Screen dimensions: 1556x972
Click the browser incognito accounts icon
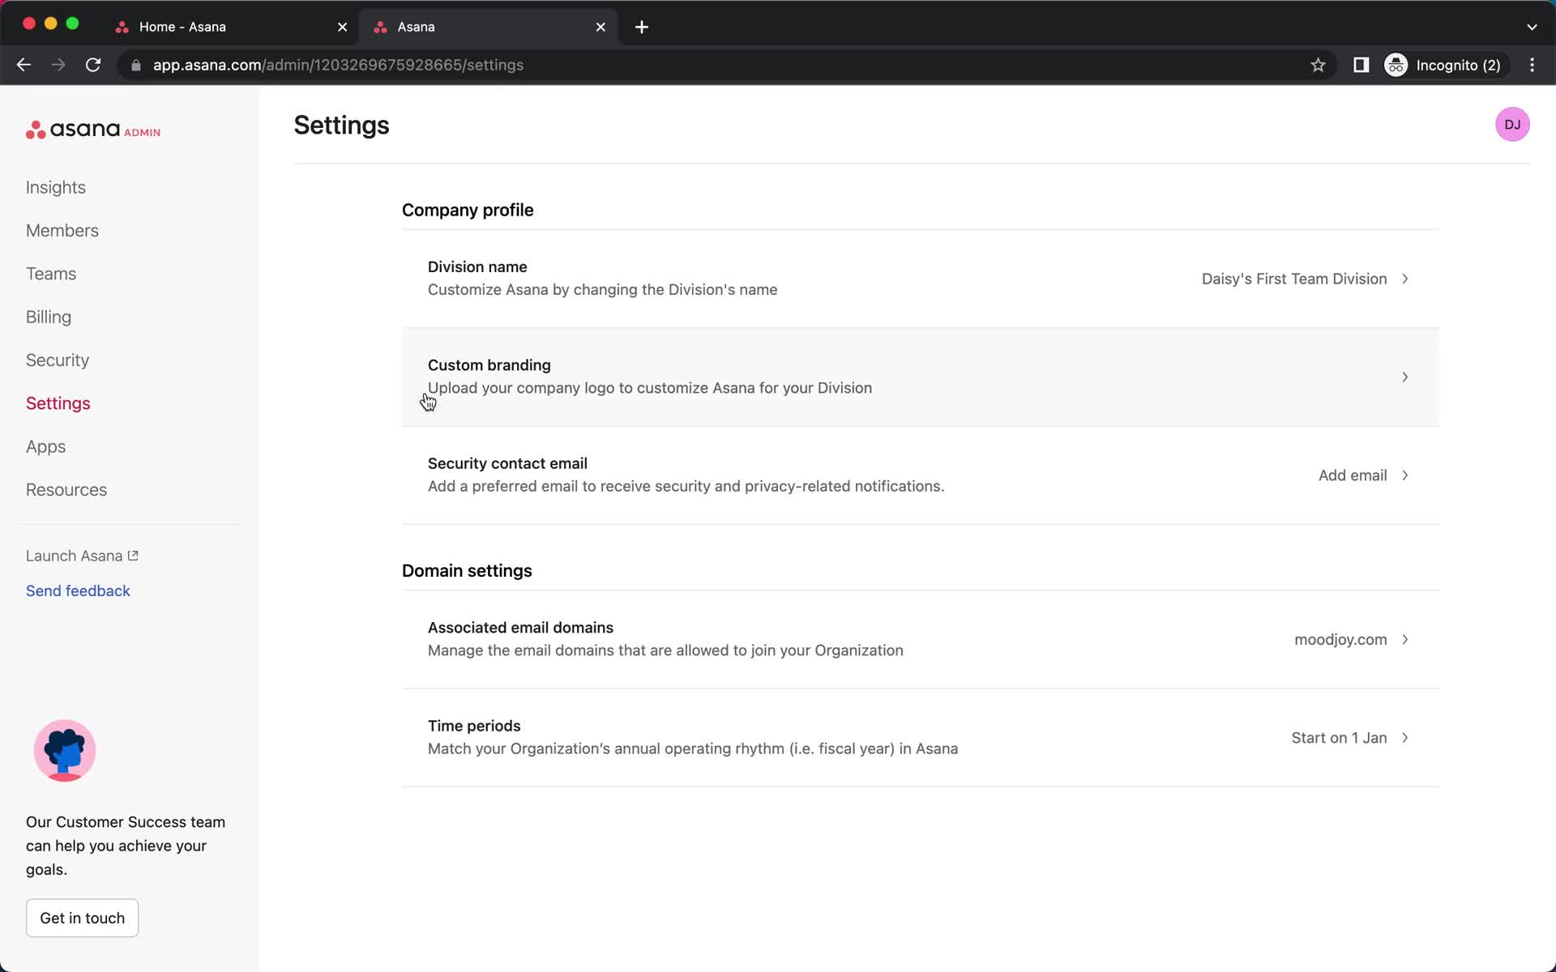1397,65
